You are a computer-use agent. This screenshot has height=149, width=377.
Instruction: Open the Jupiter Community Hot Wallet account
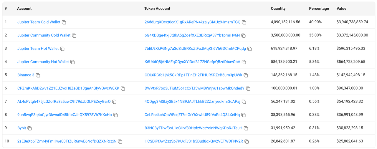[43, 62]
